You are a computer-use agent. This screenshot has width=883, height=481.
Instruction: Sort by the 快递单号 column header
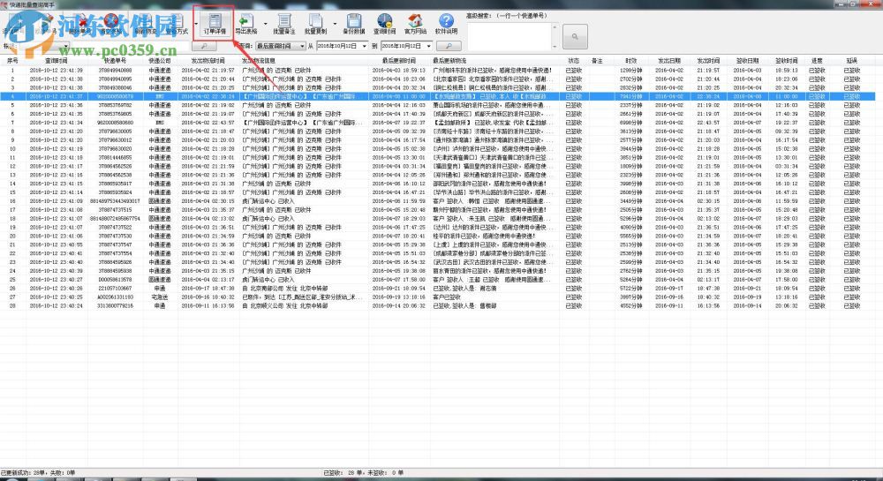click(115, 61)
